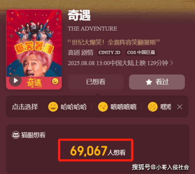Viewport: 195px width, 174px height.
Task: Expand release details via the chevron arrow
Action: coord(172,63)
